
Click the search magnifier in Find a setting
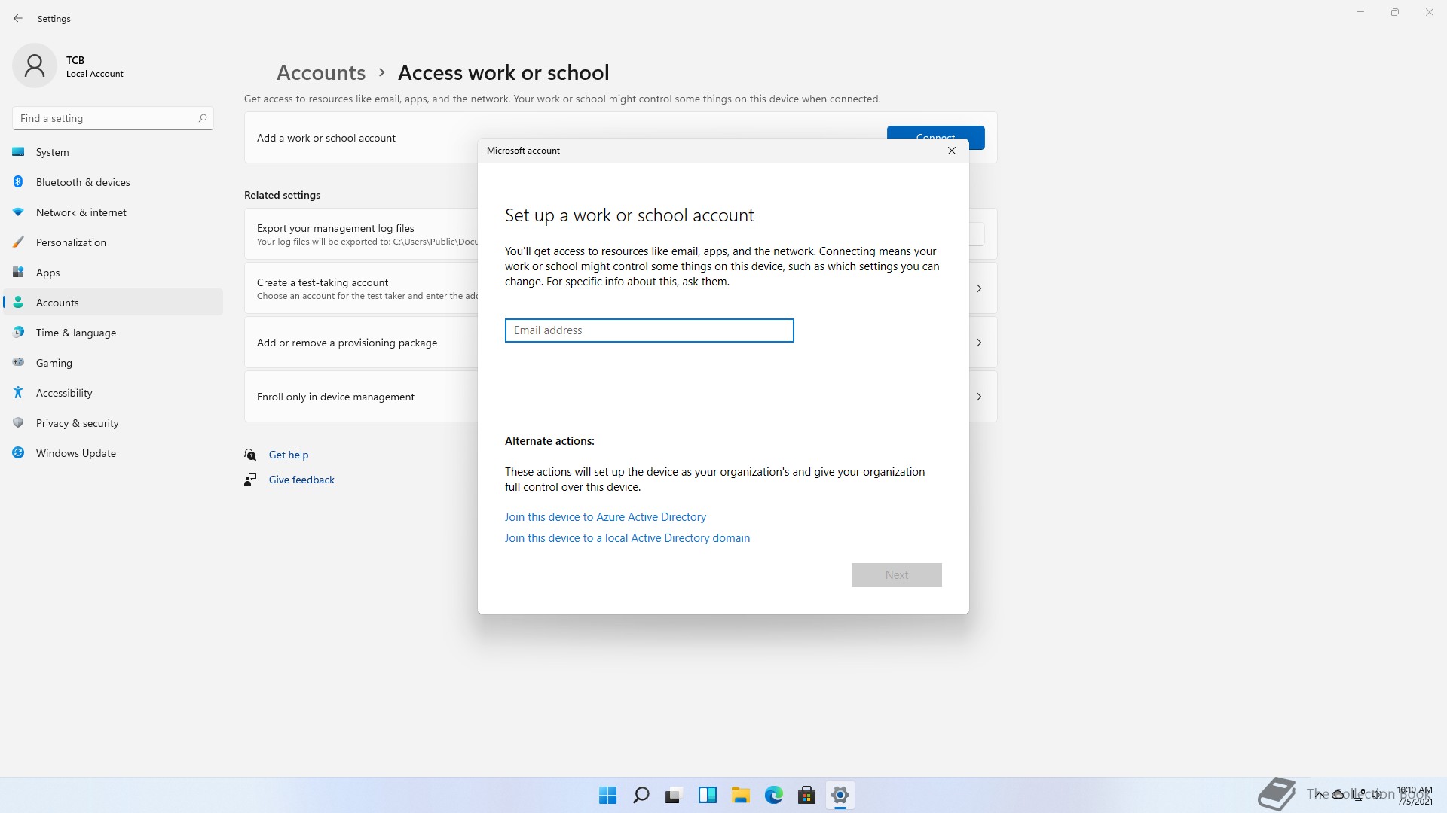[x=202, y=118]
